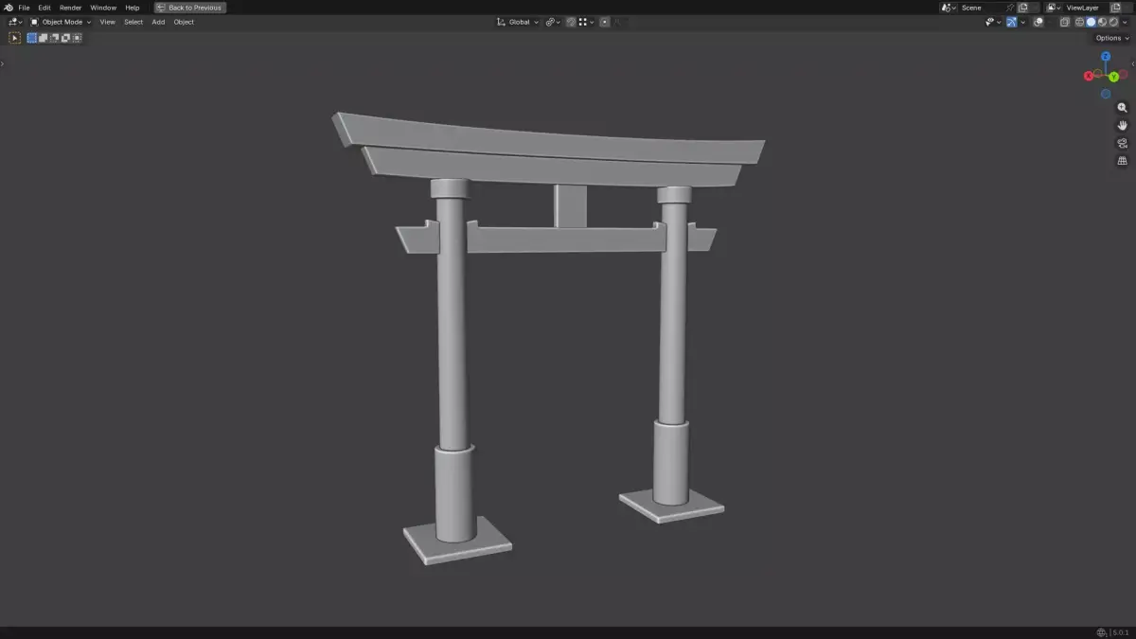
Task: Click the camera view icon in viewport sidebar
Action: point(1122,143)
